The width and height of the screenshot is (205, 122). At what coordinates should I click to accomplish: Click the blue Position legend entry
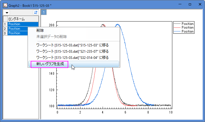pos(184,31)
